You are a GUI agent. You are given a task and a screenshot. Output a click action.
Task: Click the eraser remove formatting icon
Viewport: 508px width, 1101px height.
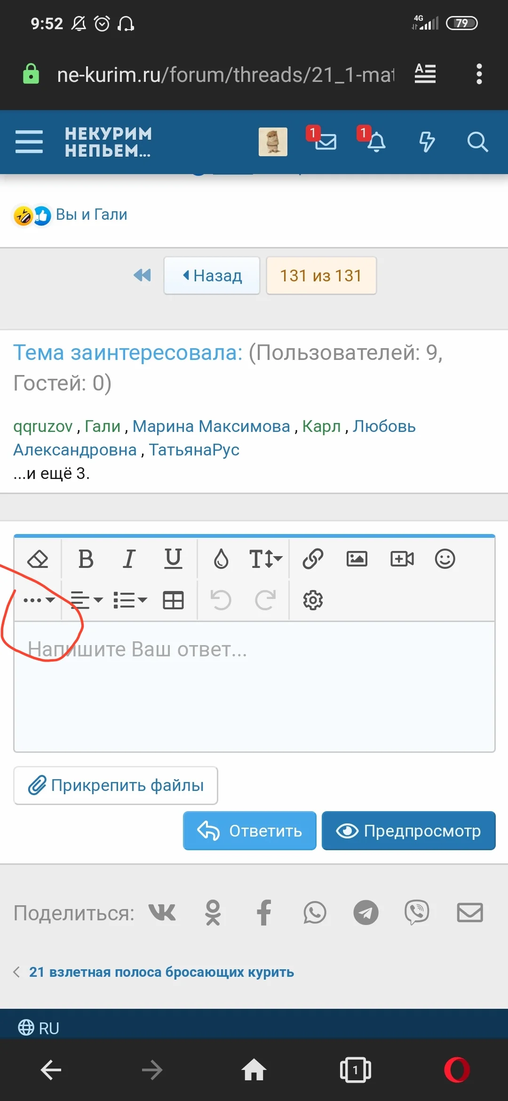pos(38,559)
